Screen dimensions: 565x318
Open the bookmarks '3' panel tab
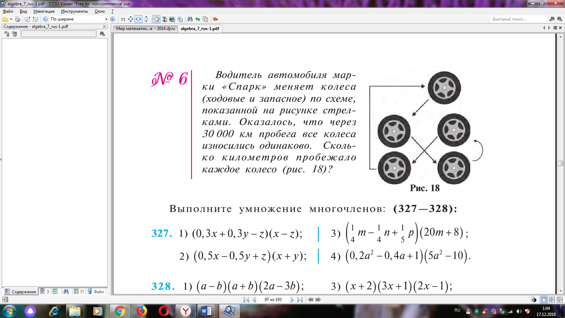pyautogui.click(x=44, y=291)
